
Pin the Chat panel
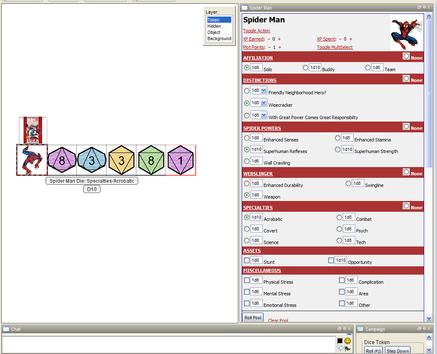[344, 329]
